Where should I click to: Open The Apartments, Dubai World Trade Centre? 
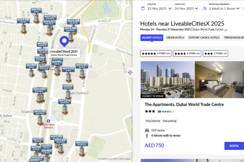point(184,104)
